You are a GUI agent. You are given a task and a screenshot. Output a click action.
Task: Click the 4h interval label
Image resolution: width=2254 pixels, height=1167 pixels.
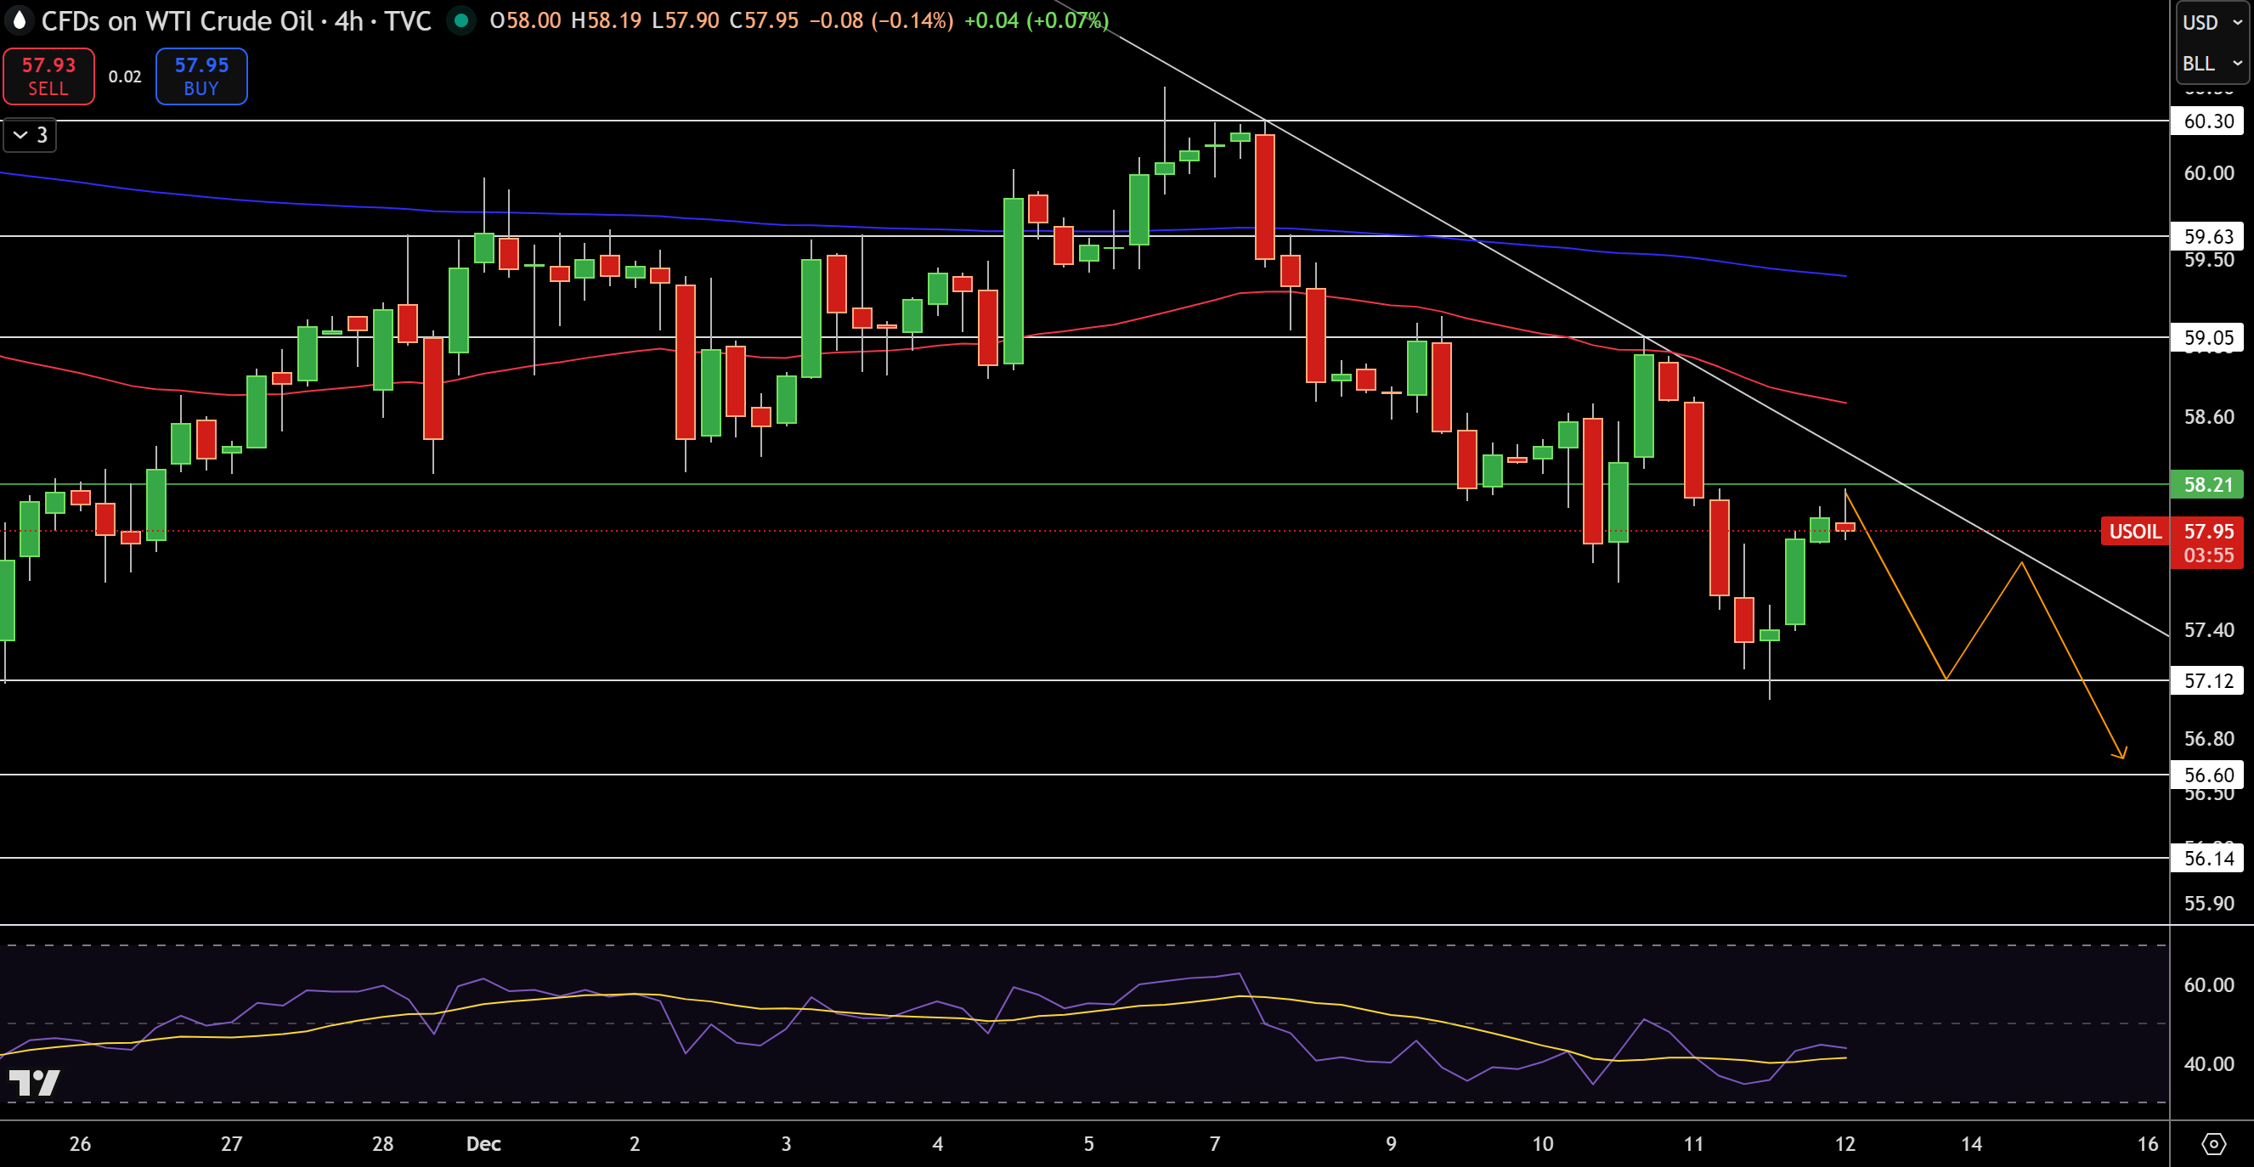tap(349, 20)
